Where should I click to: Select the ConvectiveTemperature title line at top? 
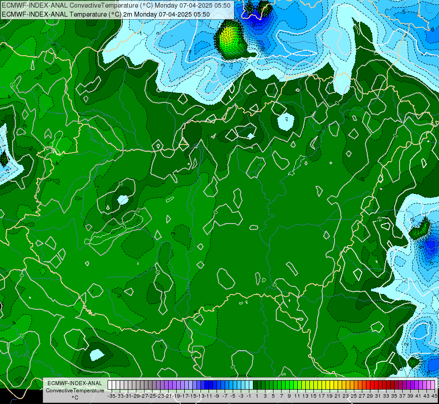(116, 5)
